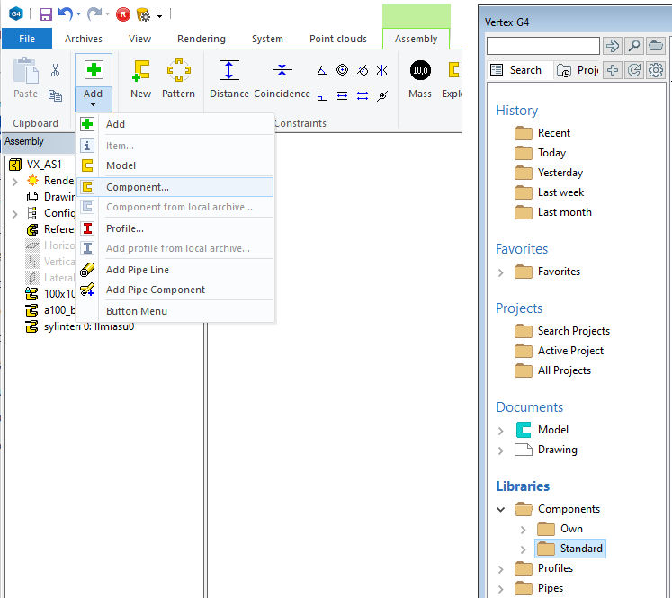Select Add Pipe Line menu entry

pos(137,270)
